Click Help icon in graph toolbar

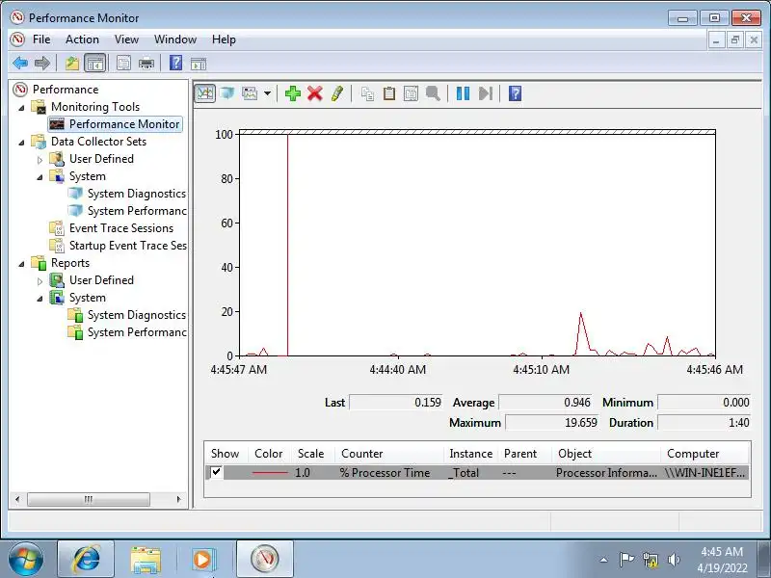(x=515, y=92)
